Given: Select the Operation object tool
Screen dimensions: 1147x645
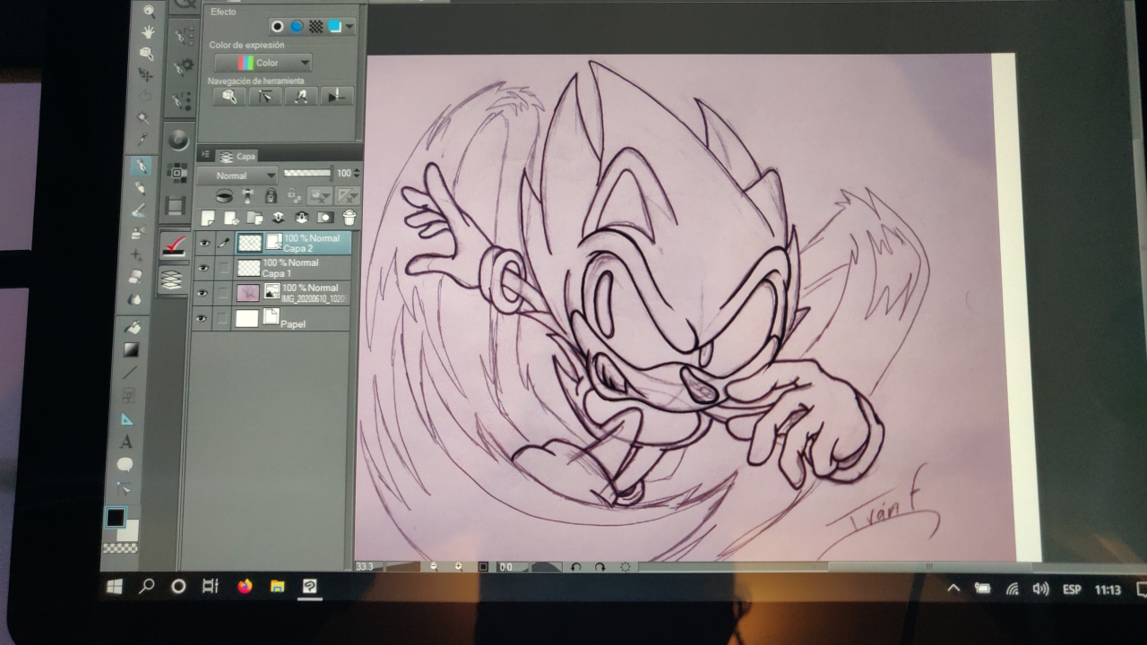Looking at the screenshot, I should tap(147, 54).
